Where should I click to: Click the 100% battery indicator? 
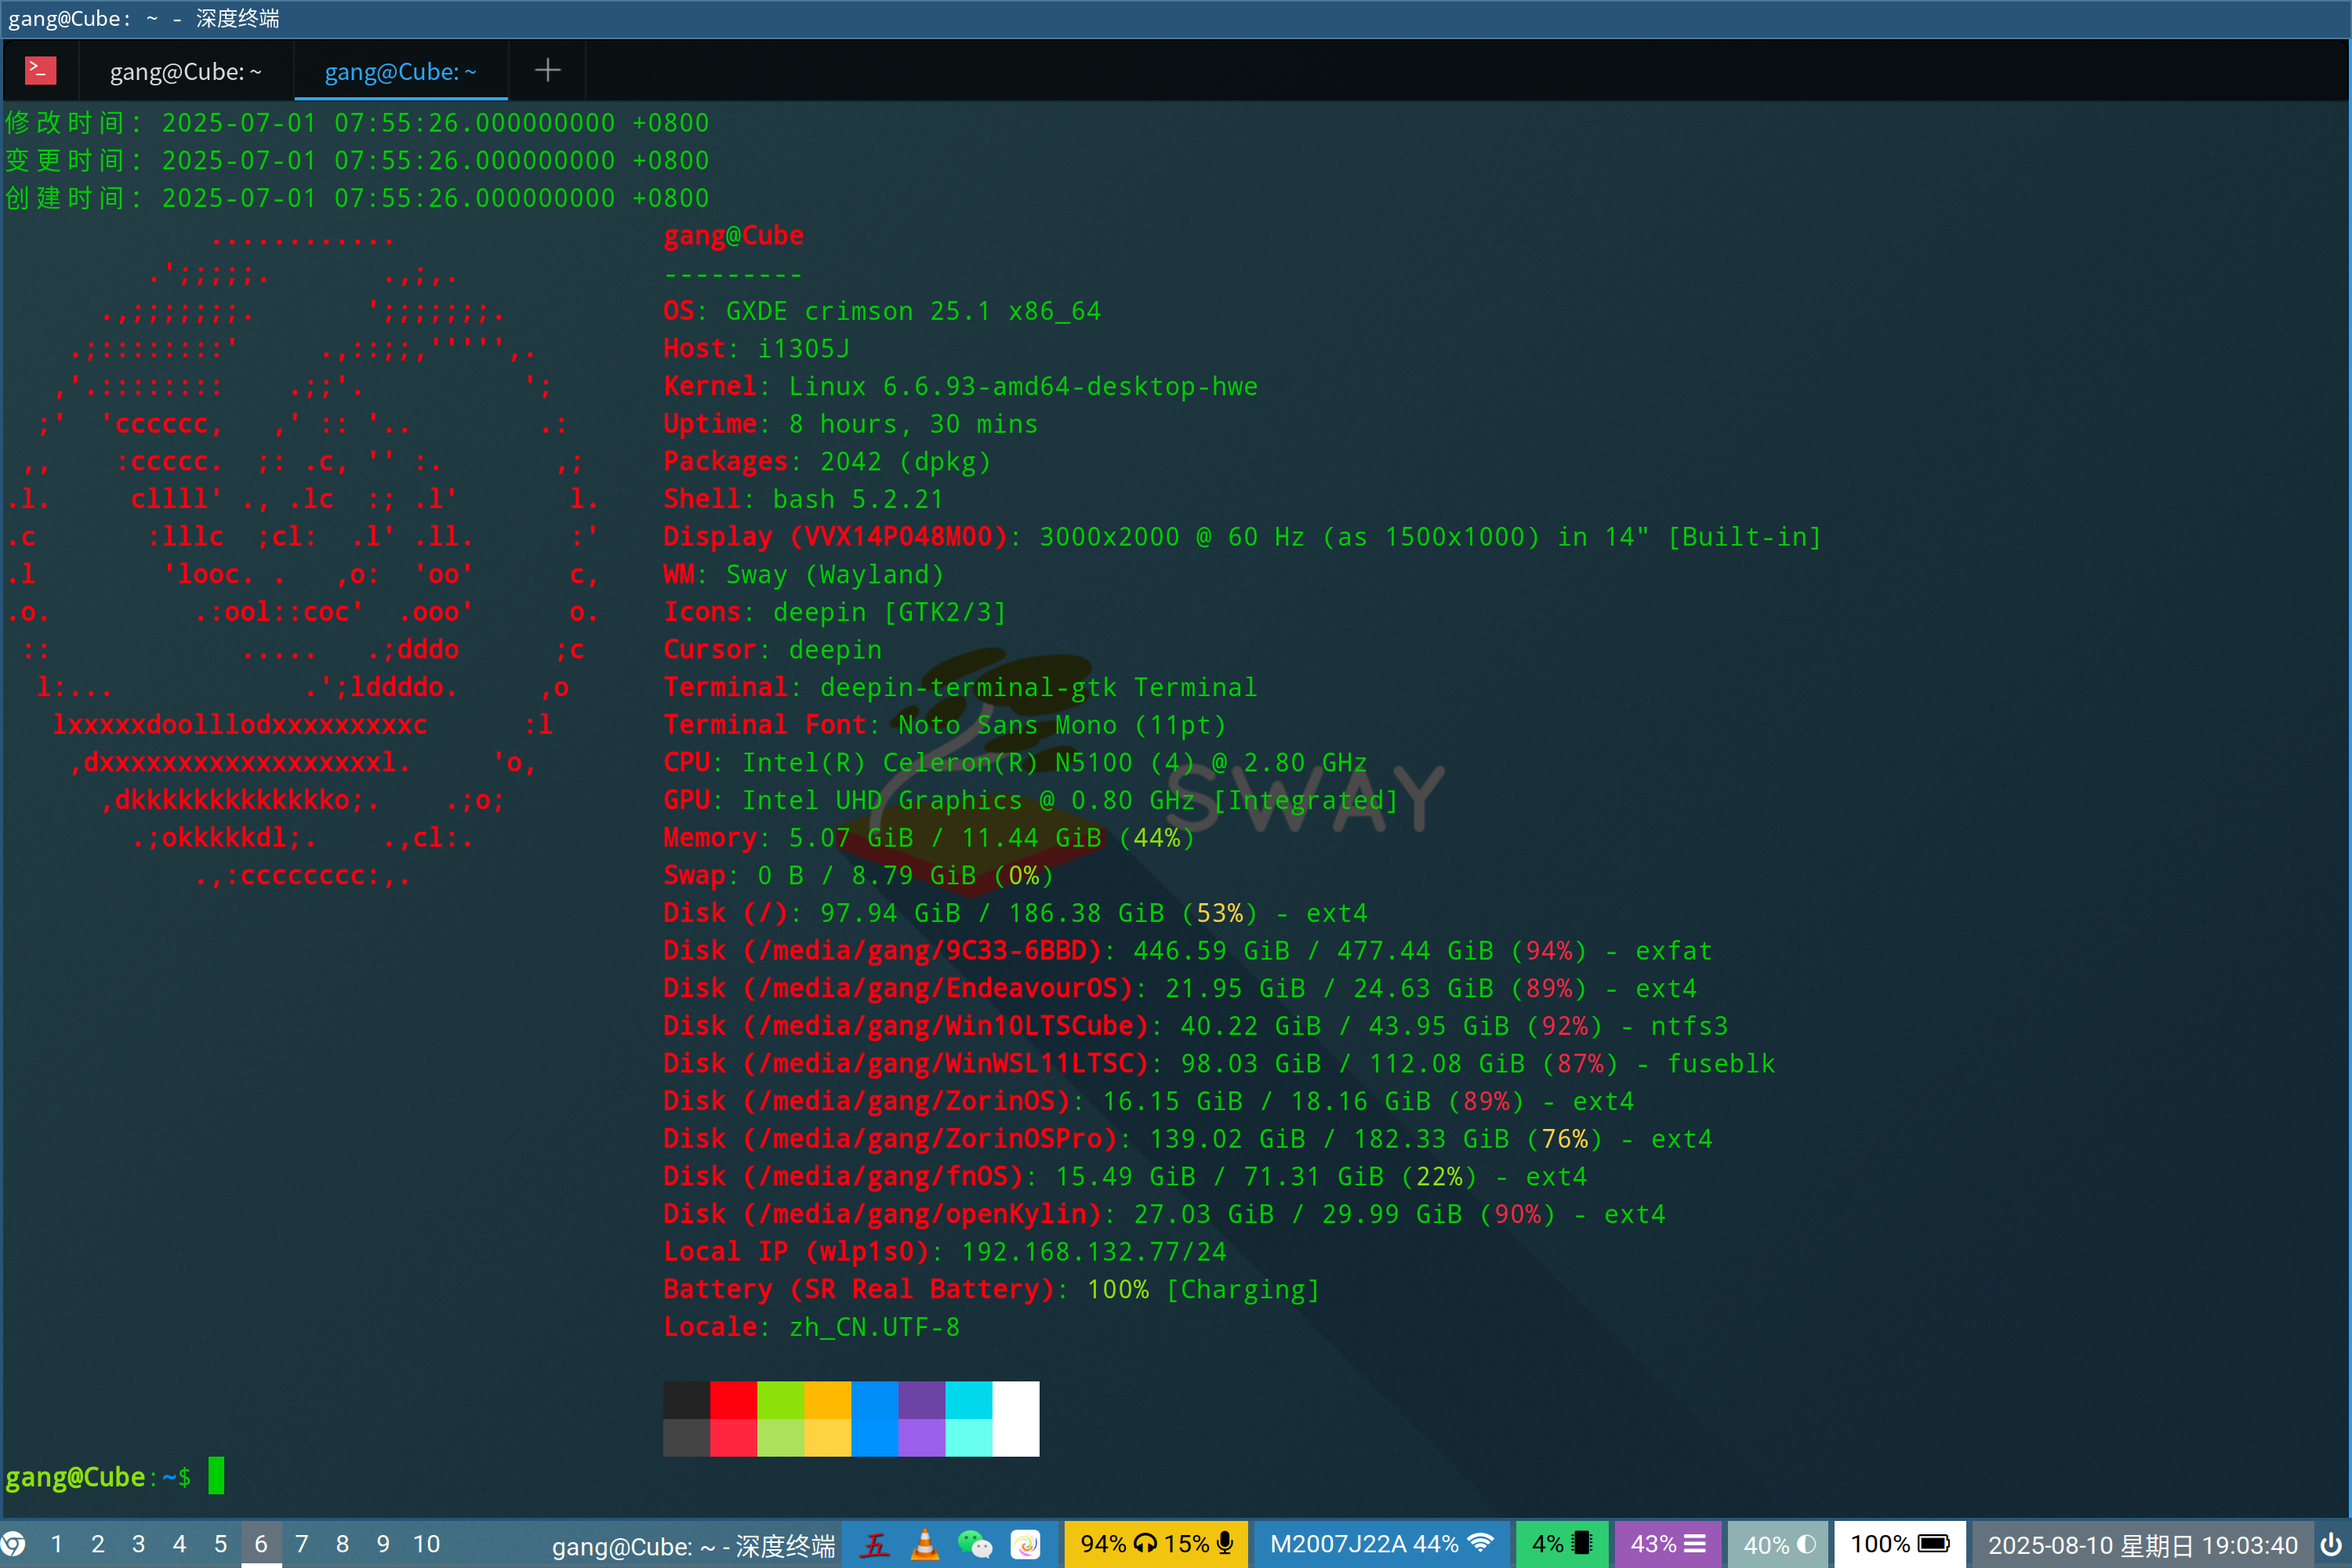(x=1900, y=1544)
